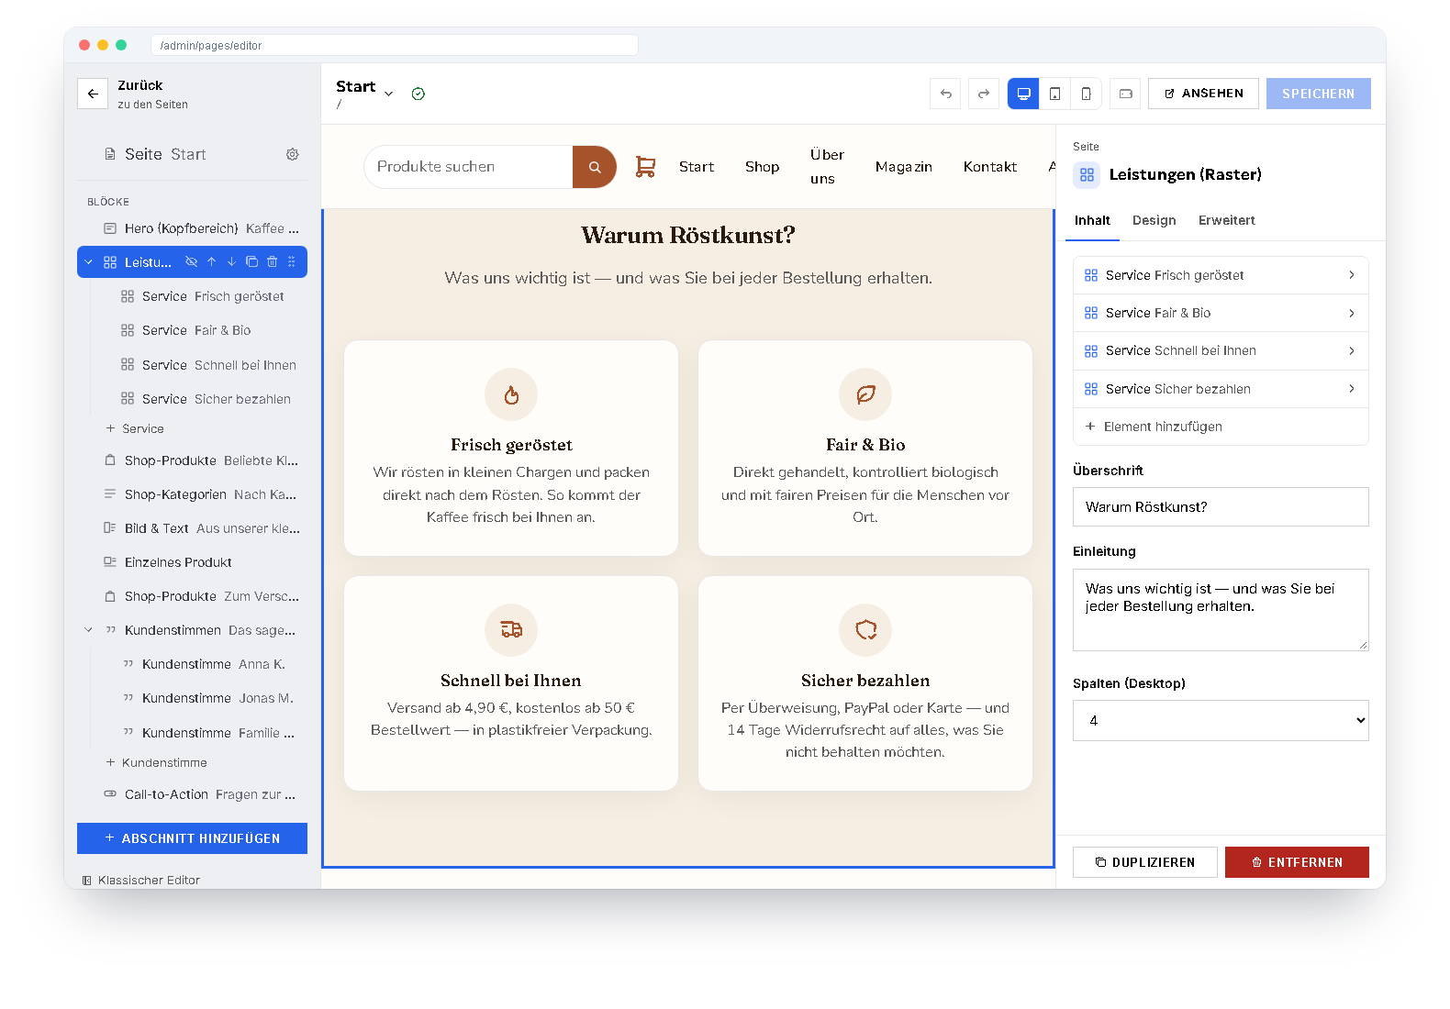Click the drag handle on the Leistungen block
The width and height of the screenshot is (1450, 1009).
pos(292,262)
